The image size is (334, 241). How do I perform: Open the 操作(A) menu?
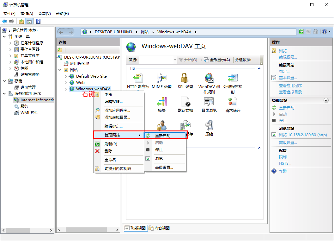(x=27, y=14)
